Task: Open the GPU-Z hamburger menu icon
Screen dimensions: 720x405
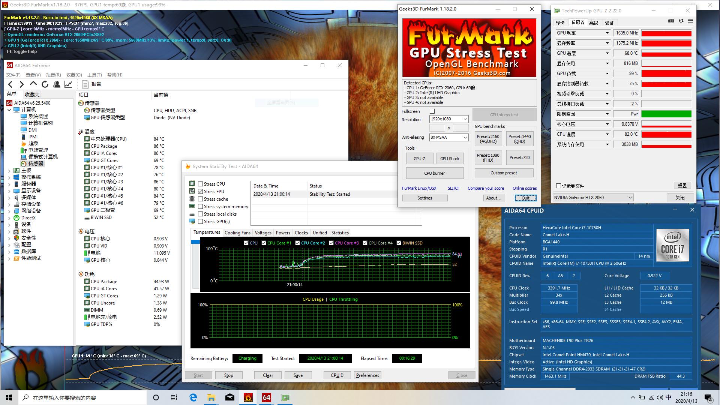Action: pyautogui.click(x=690, y=21)
